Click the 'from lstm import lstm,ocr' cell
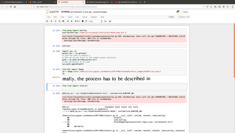The width and height of the screenshot is (235, 133). pyautogui.click(x=124, y=87)
